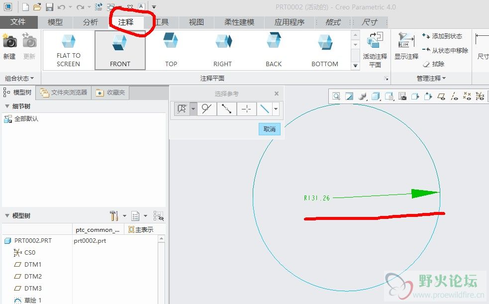Select the 注释 ribbon tab

126,22
